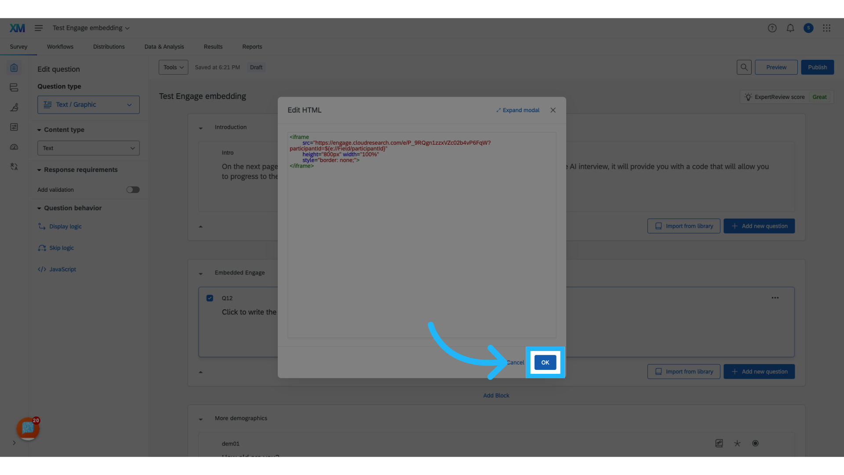This screenshot has width=844, height=475.
Task: Toggle the Add validation switch off
Action: tap(133, 190)
